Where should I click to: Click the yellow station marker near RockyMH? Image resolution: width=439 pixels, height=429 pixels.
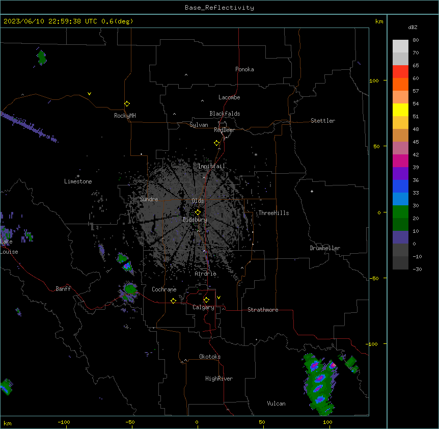pyautogui.click(x=127, y=104)
